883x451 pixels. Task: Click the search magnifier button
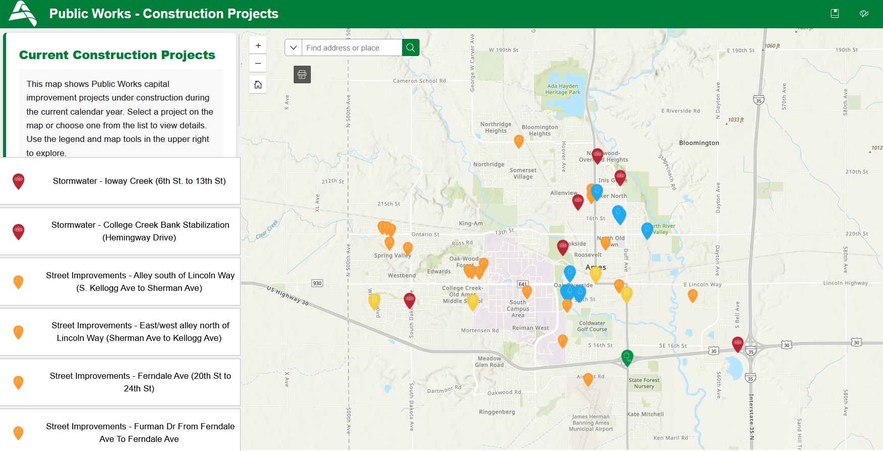pyautogui.click(x=410, y=47)
